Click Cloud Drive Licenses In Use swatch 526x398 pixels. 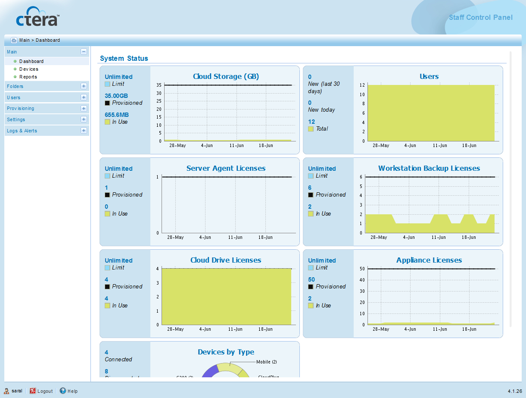(x=107, y=306)
